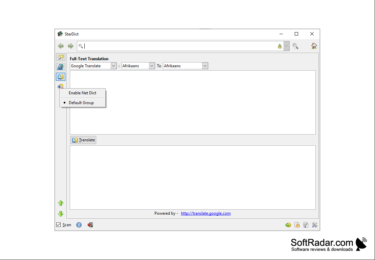The width and height of the screenshot is (375, 260).
Task: Expand the search history dropdown arrow
Action: pos(286,46)
